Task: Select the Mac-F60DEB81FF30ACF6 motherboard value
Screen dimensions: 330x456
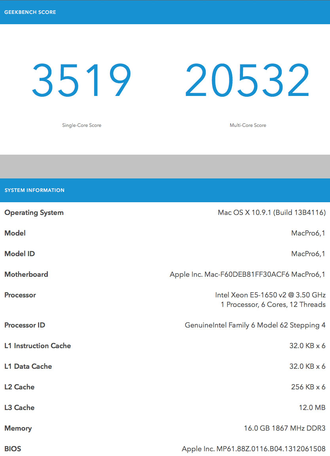Action: pyautogui.click(x=247, y=274)
